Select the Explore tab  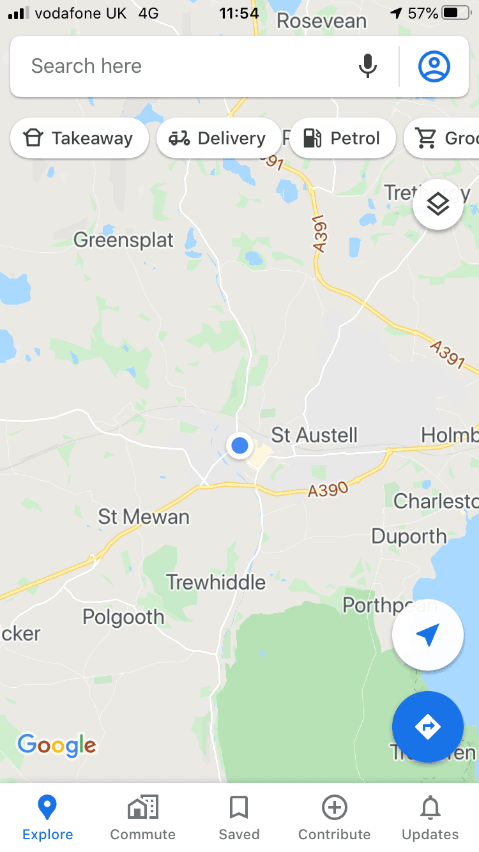[x=47, y=818]
